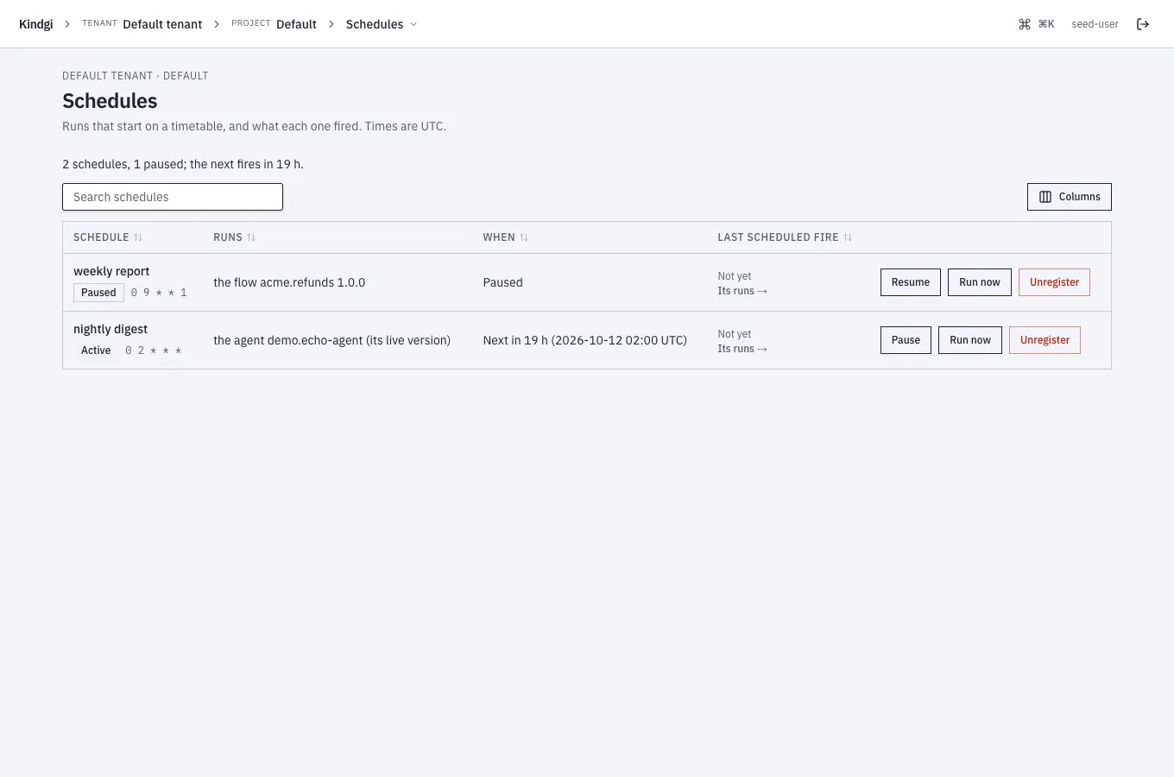This screenshot has width=1174, height=777.
Task: Pause the nightly digest schedule
Action: coord(906,340)
